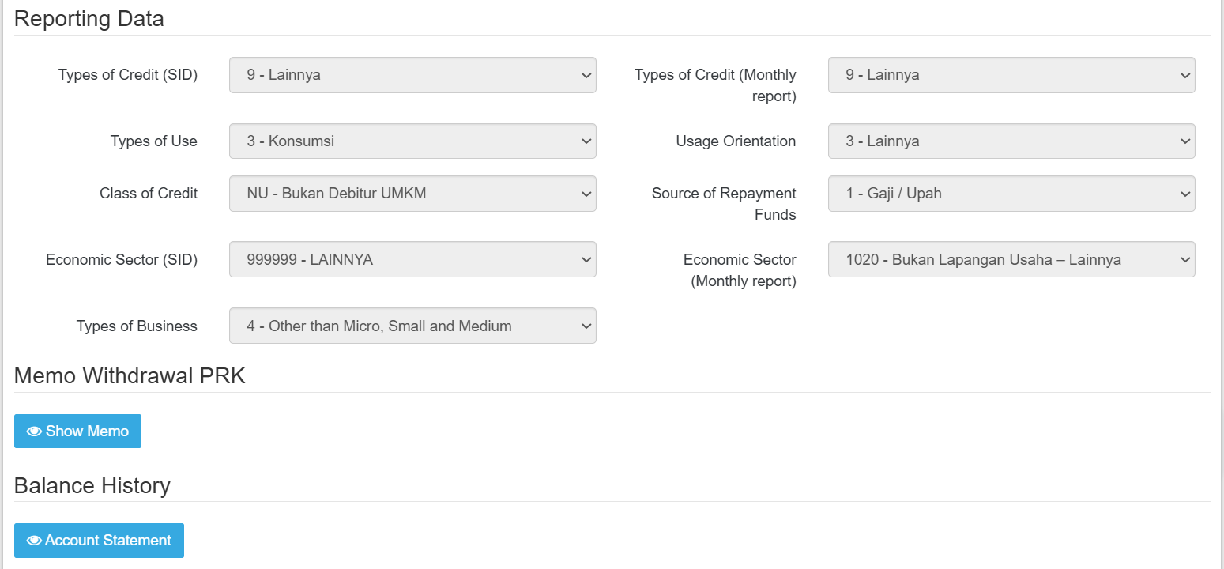Click the Class of Credit label
The width and height of the screenshot is (1224, 569).
tap(149, 194)
